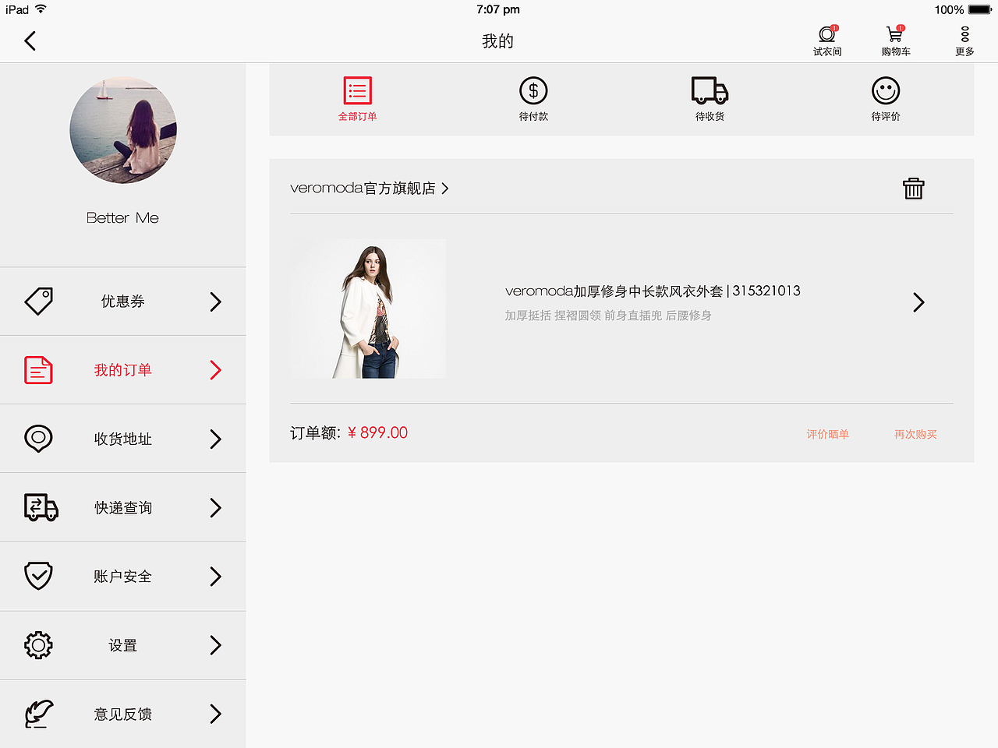
Task: Click the My Orders document icon
Action: pyautogui.click(x=38, y=369)
